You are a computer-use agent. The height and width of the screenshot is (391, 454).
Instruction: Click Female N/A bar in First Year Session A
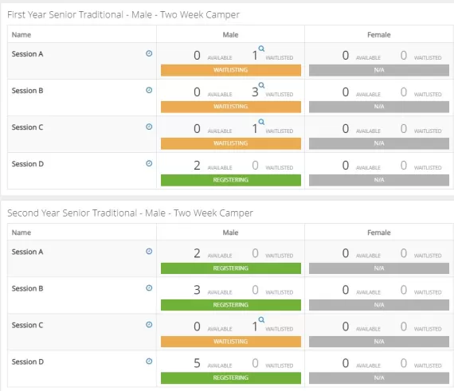pos(379,70)
